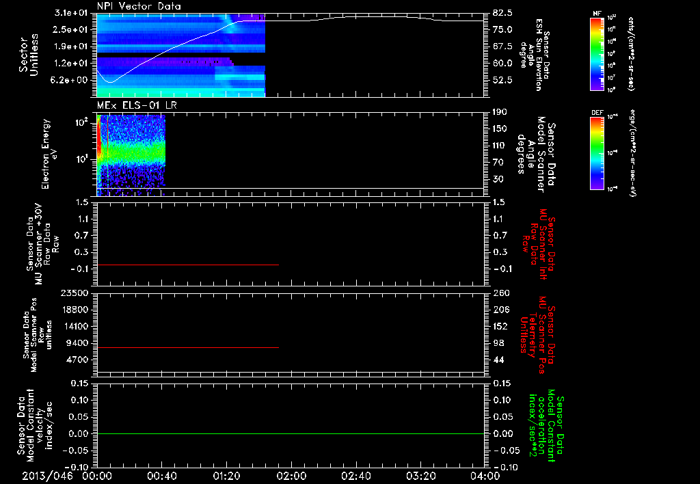Click the green line in Model Constant velocity panel

[290, 433]
